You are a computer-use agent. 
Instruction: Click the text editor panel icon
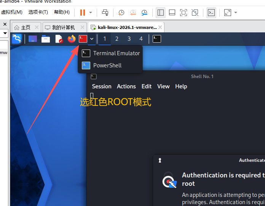[59, 39]
